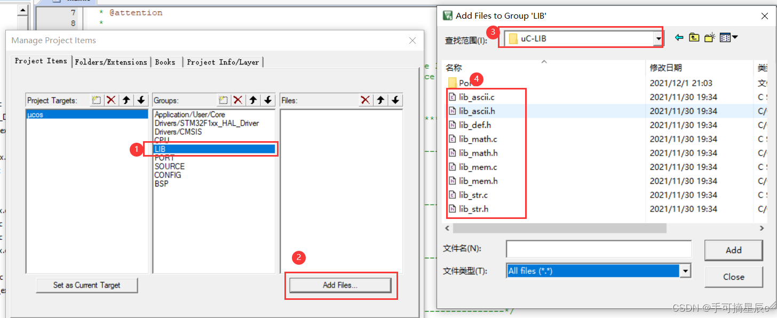
Task: Switch to Project Items tab
Action: point(41,61)
